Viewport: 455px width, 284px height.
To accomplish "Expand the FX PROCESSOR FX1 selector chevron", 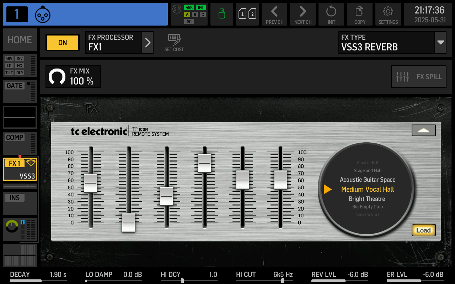I will (148, 43).
